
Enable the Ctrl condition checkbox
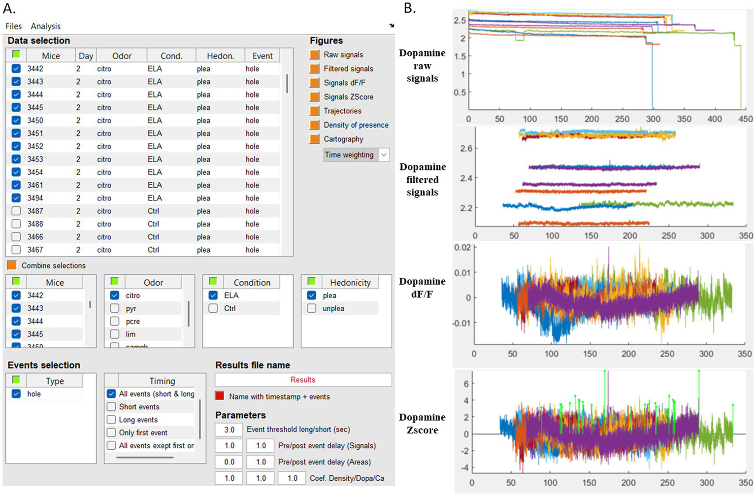point(213,308)
